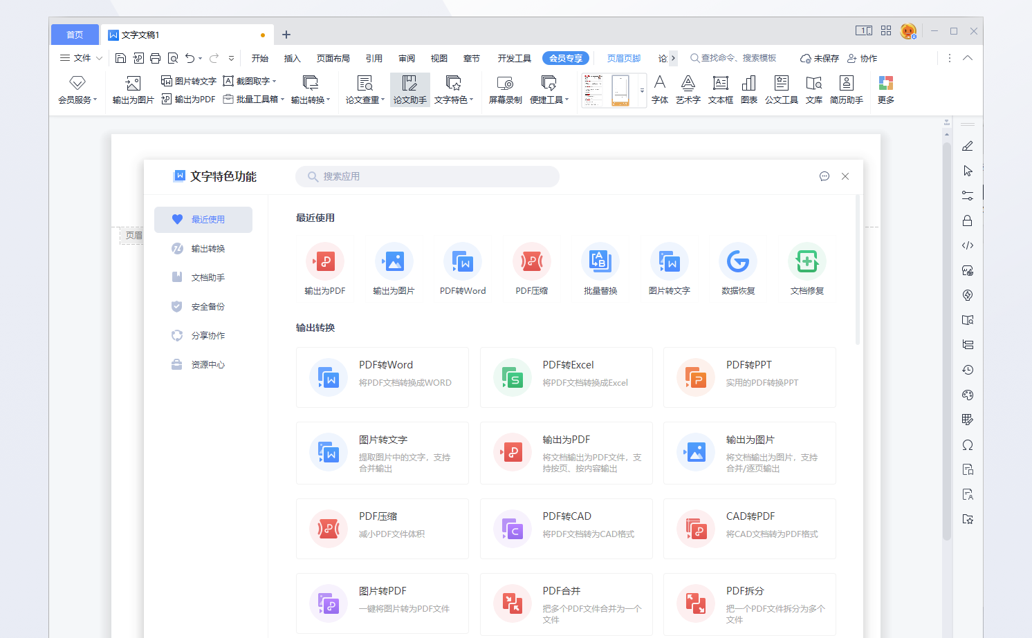This screenshot has height=638, width=1032.
Task: Open the PDF压缩 icon in recently used
Action: (531, 262)
